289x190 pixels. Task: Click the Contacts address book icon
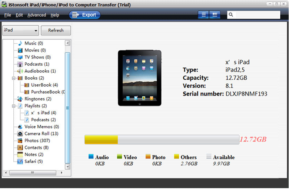click(x=20, y=148)
